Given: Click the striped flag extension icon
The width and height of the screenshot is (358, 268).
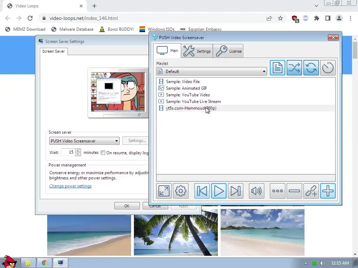Looking at the screenshot, I should 306,18.
